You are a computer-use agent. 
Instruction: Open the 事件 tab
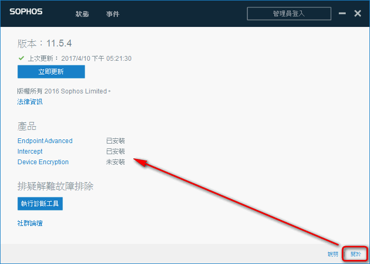[x=113, y=14]
